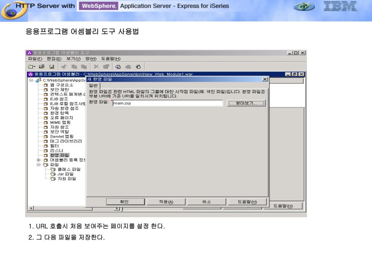This screenshot has width=372, height=279.
Task: Click the file icon beside 자원 파일
Action: (x=53, y=179)
